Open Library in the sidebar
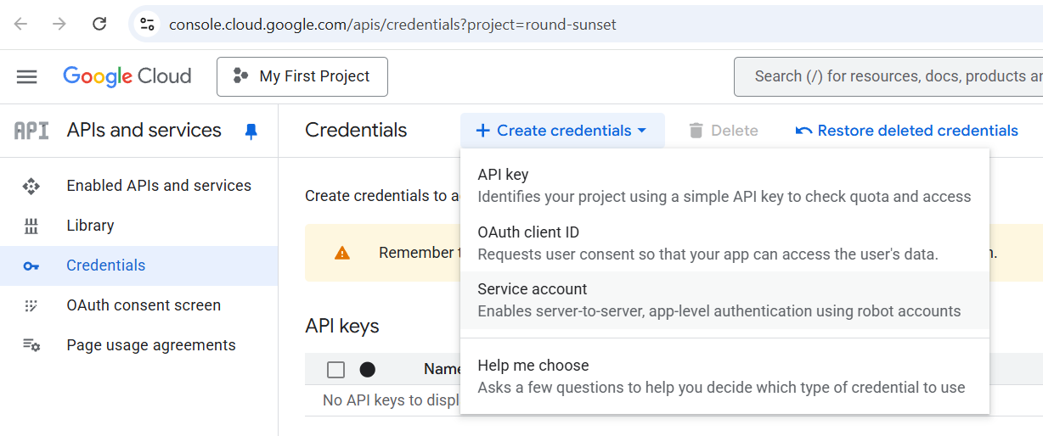Screen dimensions: 1043x436 point(90,226)
